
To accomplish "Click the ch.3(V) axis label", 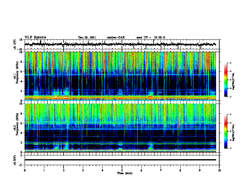I will (x=15, y=160).
